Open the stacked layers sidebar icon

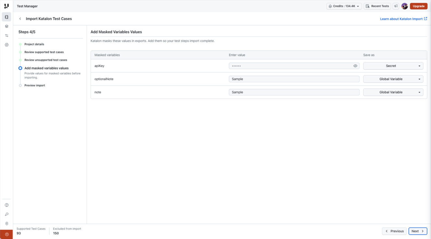(x=6, y=26)
